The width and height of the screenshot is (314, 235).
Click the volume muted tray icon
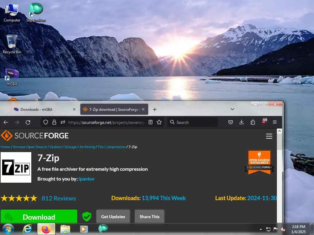283,229
